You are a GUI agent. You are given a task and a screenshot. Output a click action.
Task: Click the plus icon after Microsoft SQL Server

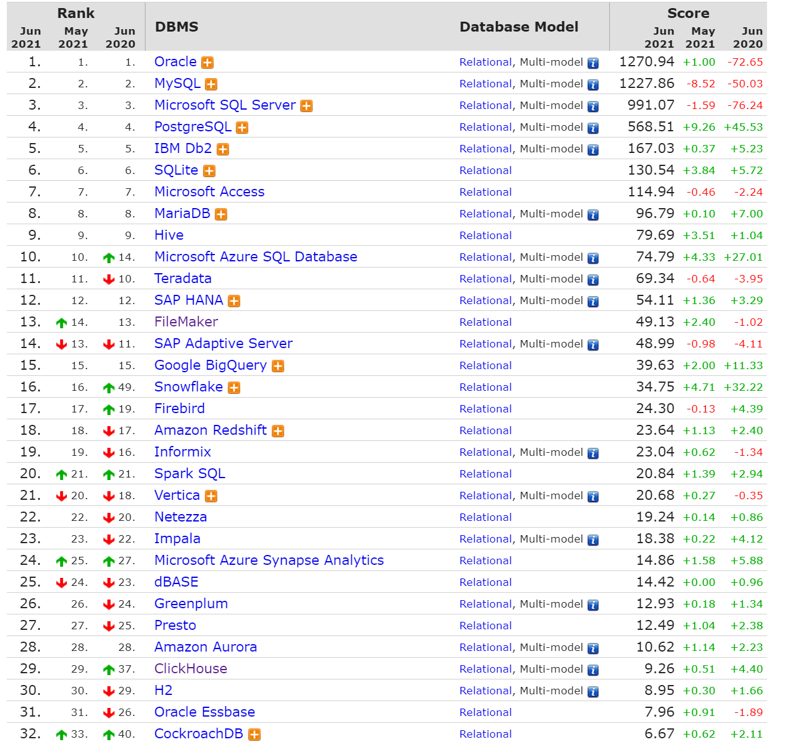[x=306, y=106]
